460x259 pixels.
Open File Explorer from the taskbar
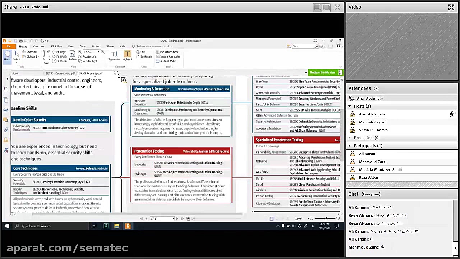click(x=117, y=226)
